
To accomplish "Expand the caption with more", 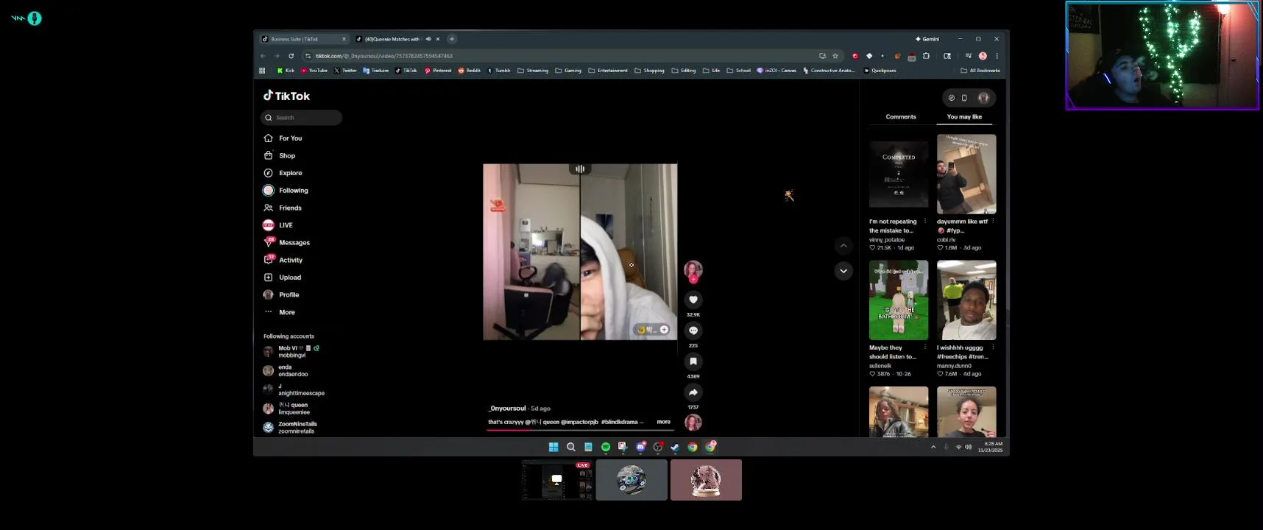I will [x=664, y=422].
